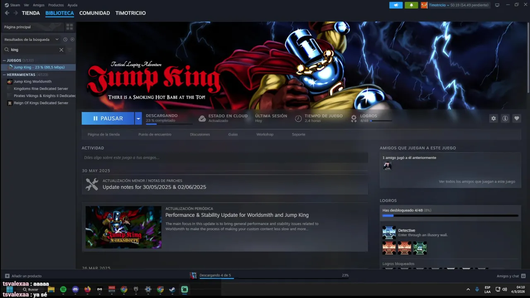
Task: Open Performance & Stability Update thumbnail
Action: click(123, 227)
